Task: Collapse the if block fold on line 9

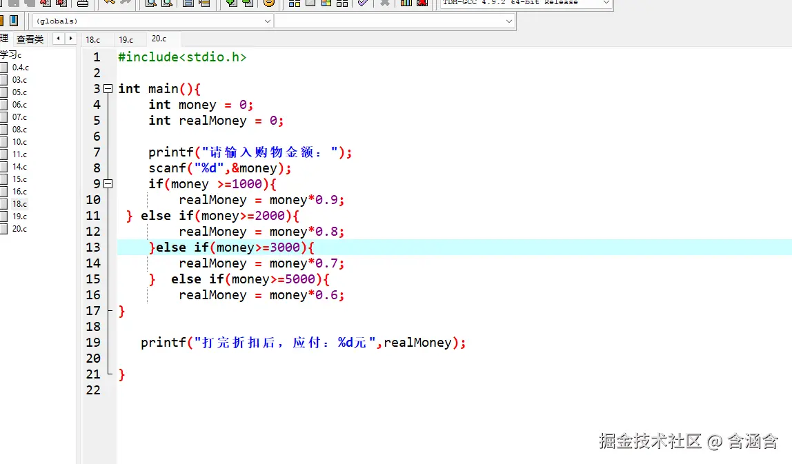Action: 108,184
